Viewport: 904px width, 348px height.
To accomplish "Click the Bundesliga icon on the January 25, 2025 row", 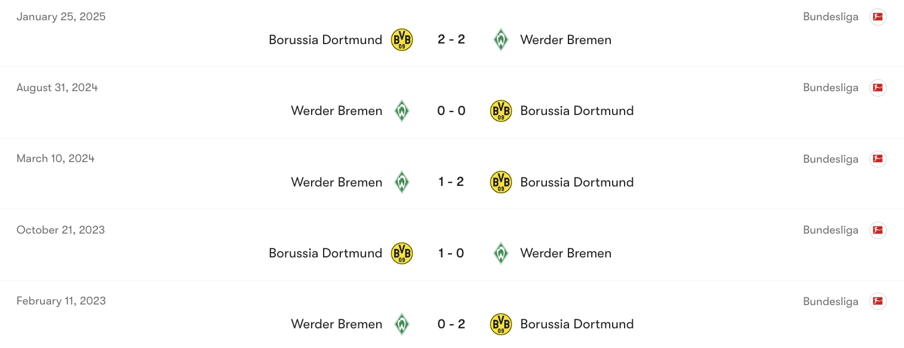I will (878, 17).
